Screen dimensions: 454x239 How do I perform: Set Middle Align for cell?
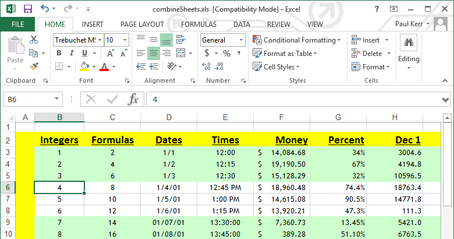(x=154, y=40)
